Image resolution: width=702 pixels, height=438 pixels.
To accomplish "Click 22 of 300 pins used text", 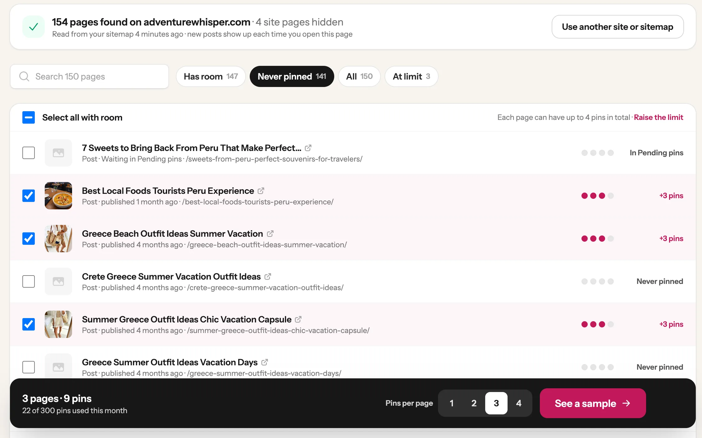I will [75, 411].
